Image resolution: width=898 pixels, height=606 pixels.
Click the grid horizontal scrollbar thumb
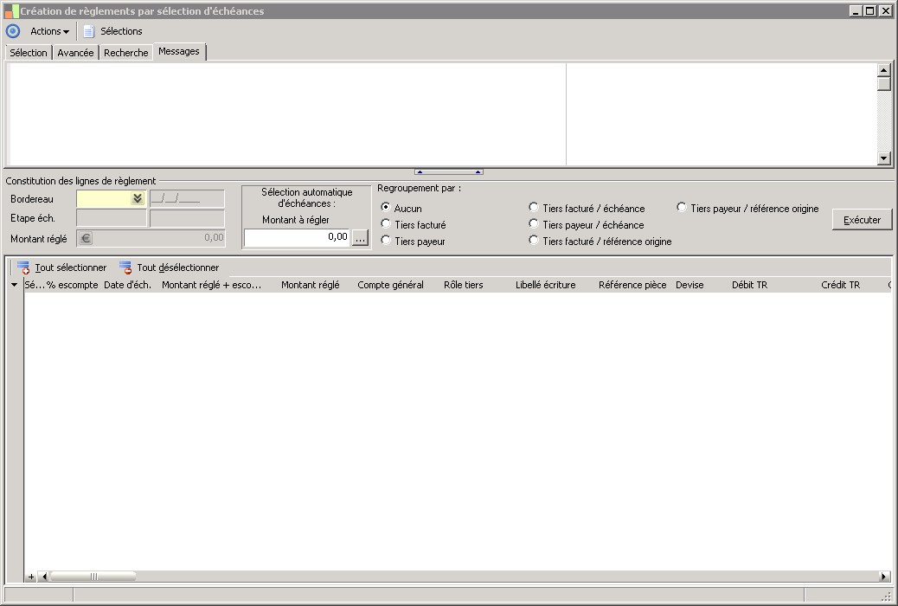93,577
